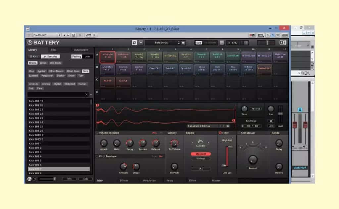Select the Factory library toggle
The image size is (339, 209).
tap(76, 56)
